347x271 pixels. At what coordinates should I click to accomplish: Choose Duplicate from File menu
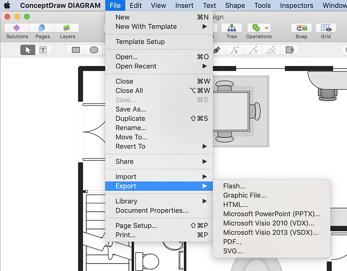point(159,118)
